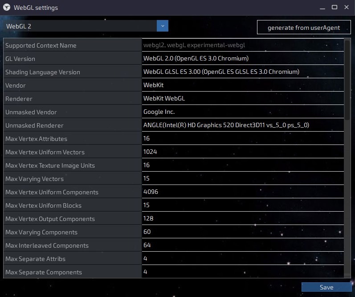Click the Max Vertex Attributes label

[x=36, y=139]
